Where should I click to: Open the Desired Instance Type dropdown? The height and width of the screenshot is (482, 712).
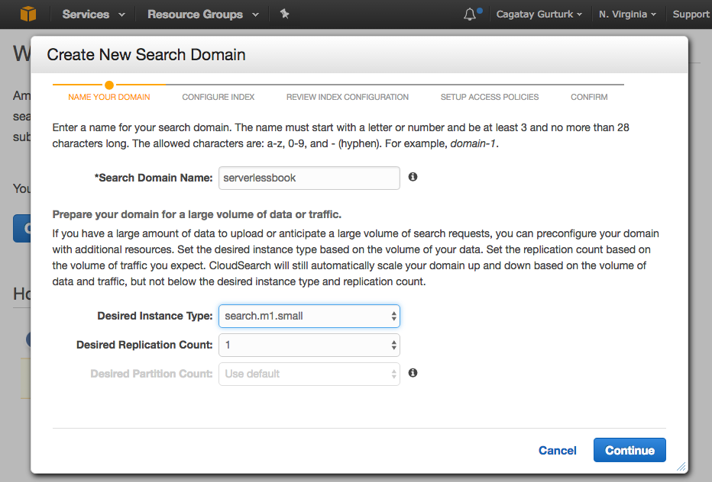[309, 316]
